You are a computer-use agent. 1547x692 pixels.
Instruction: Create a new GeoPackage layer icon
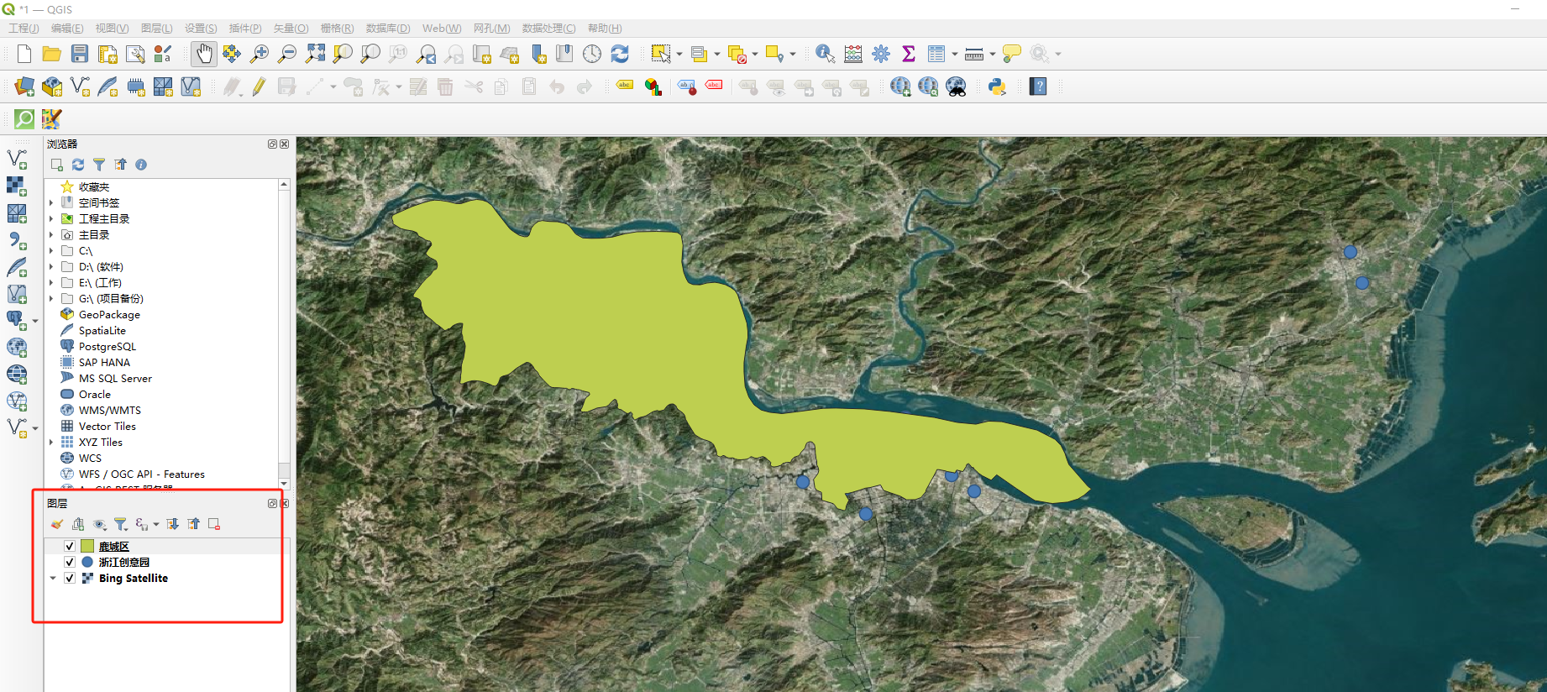pyautogui.click(x=52, y=86)
